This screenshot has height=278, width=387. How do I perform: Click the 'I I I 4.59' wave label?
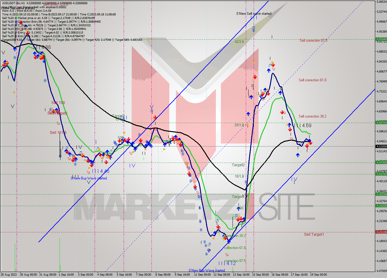[x=302, y=125]
